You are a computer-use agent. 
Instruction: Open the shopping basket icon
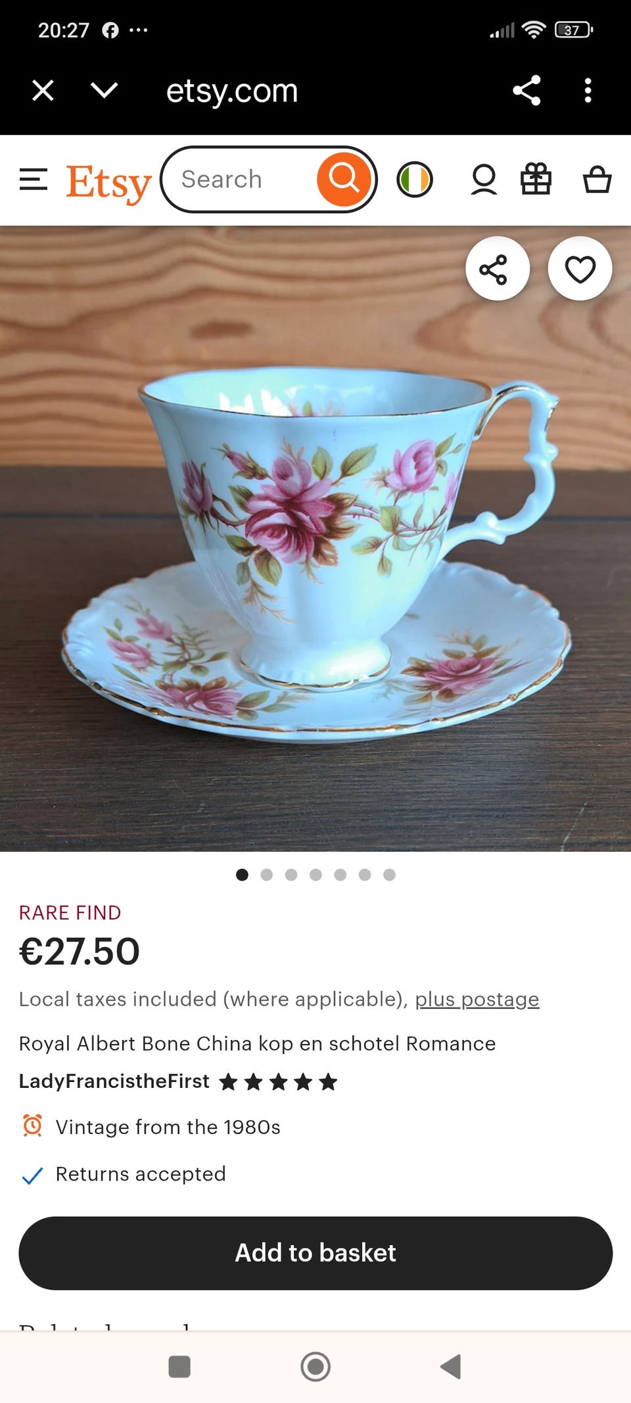coord(597,179)
